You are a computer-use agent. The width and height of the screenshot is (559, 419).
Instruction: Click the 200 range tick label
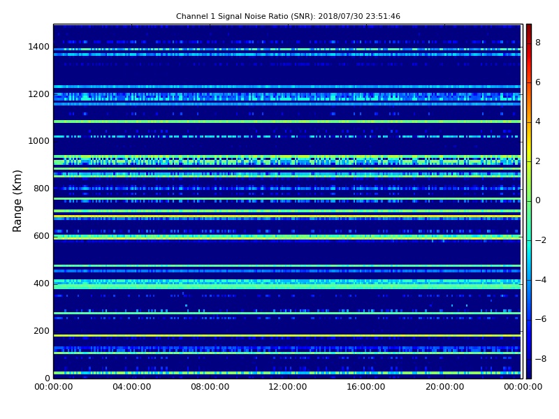[41, 330]
